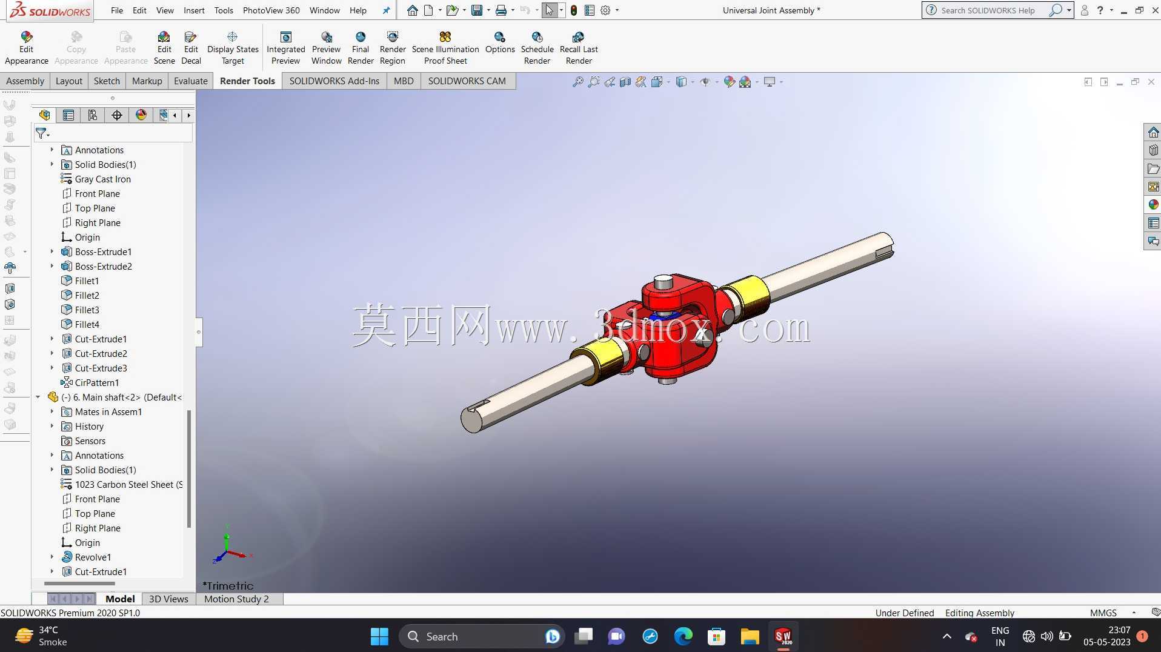Expand the Cut-Extrude3 feature
Screen dimensions: 1161x652
[x=52, y=368]
